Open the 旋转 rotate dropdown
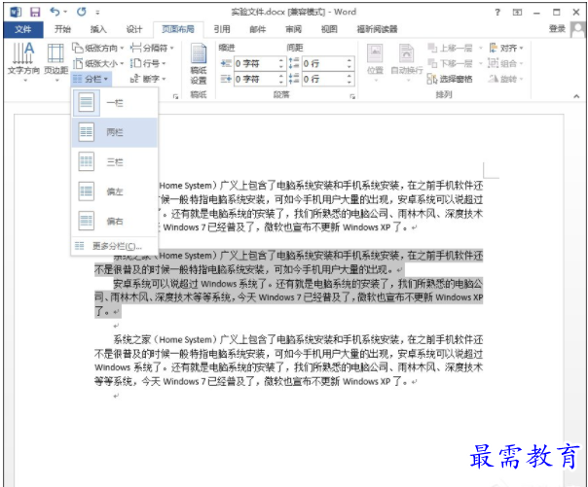Image resolution: width=588 pixels, height=487 pixels. click(506, 79)
